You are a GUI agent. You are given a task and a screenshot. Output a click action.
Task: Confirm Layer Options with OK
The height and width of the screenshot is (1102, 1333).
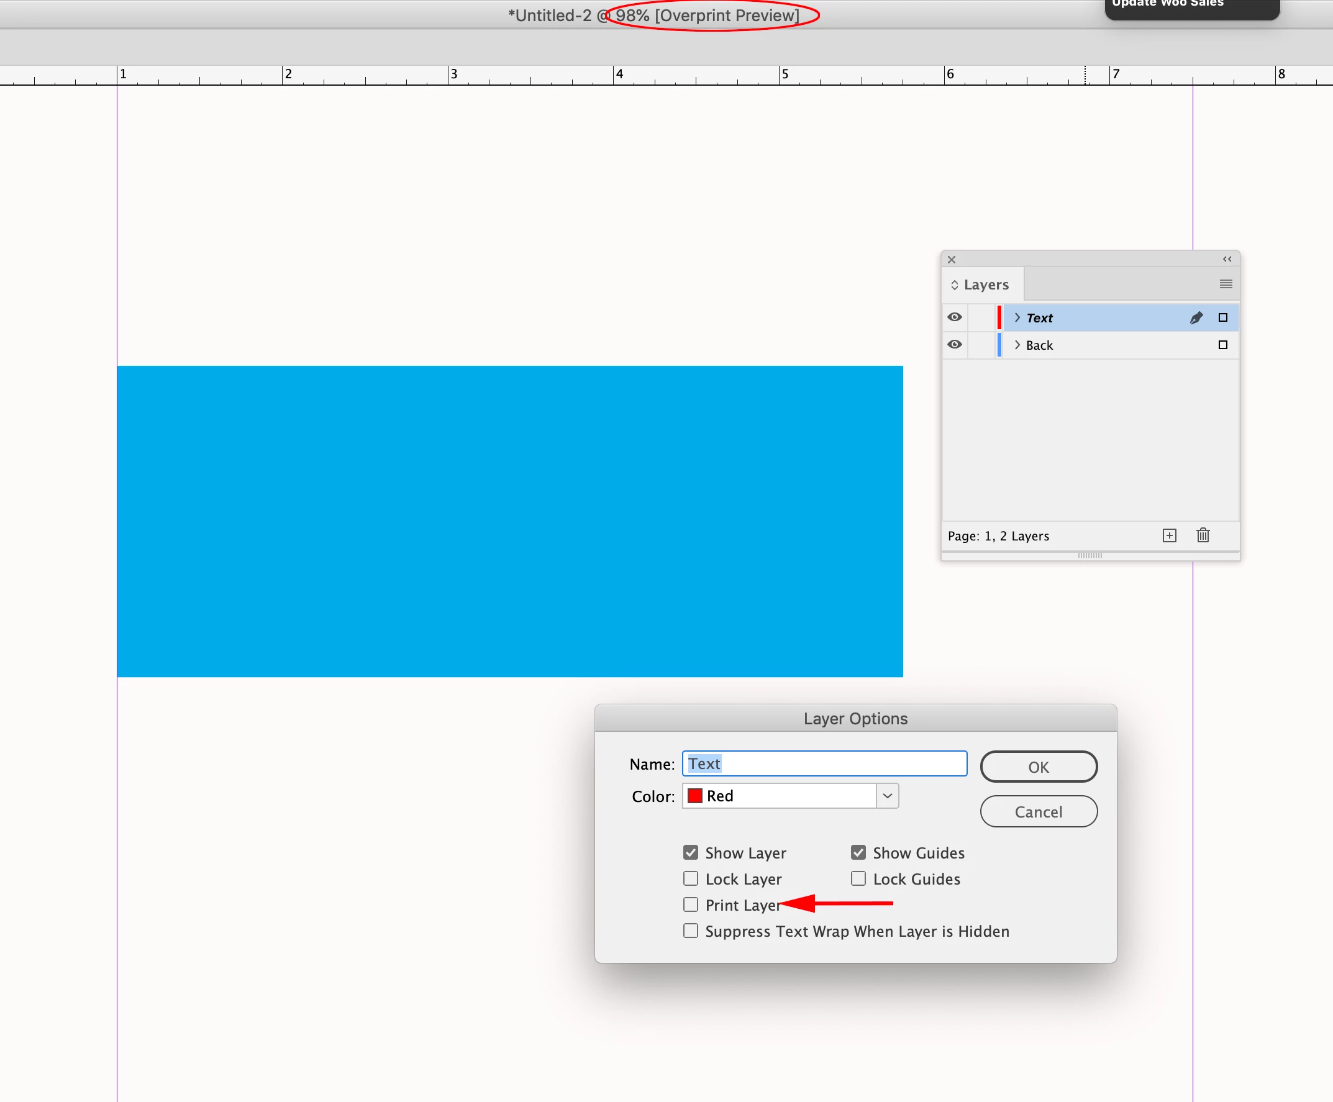coord(1039,767)
